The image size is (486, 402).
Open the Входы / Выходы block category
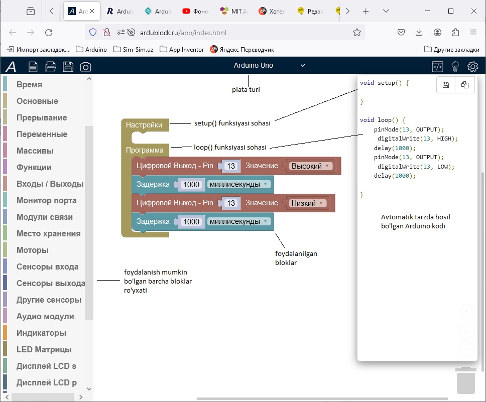pyautogui.click(x=50, y=184)
